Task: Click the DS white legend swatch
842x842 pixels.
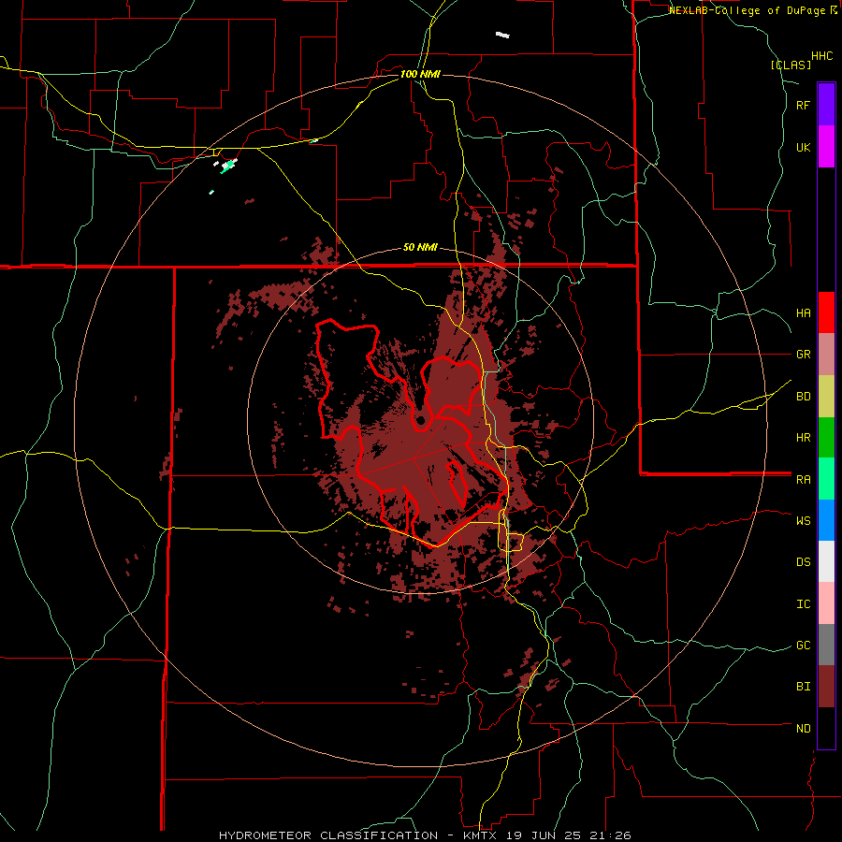Action: [x=826, y=561]
